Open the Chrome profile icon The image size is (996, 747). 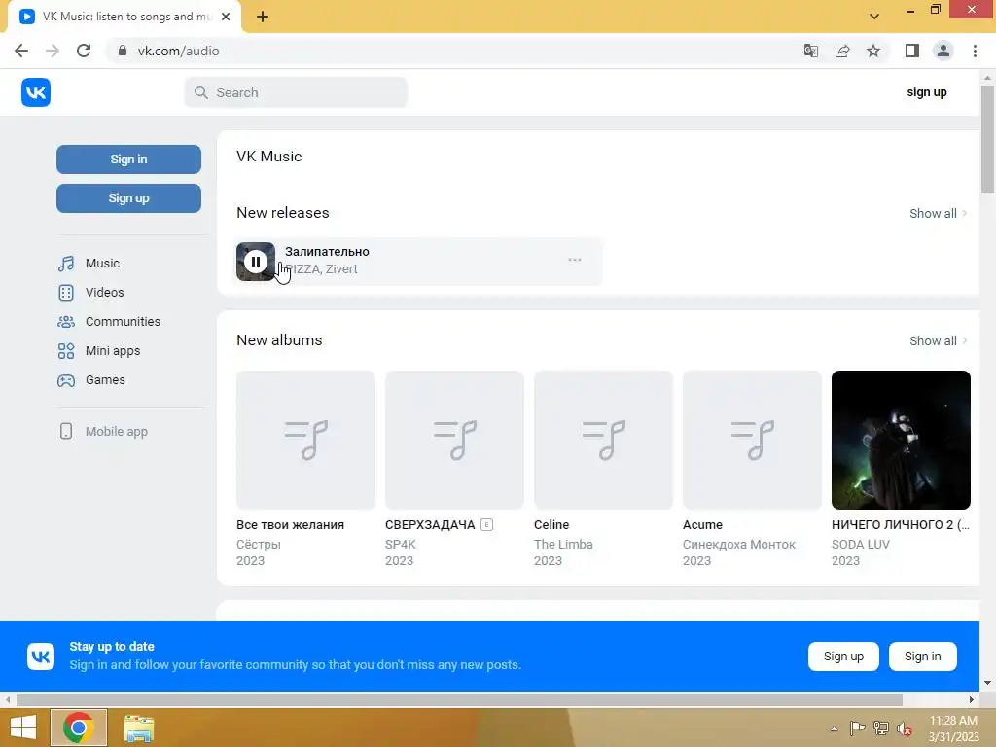(x=943, y=51)
